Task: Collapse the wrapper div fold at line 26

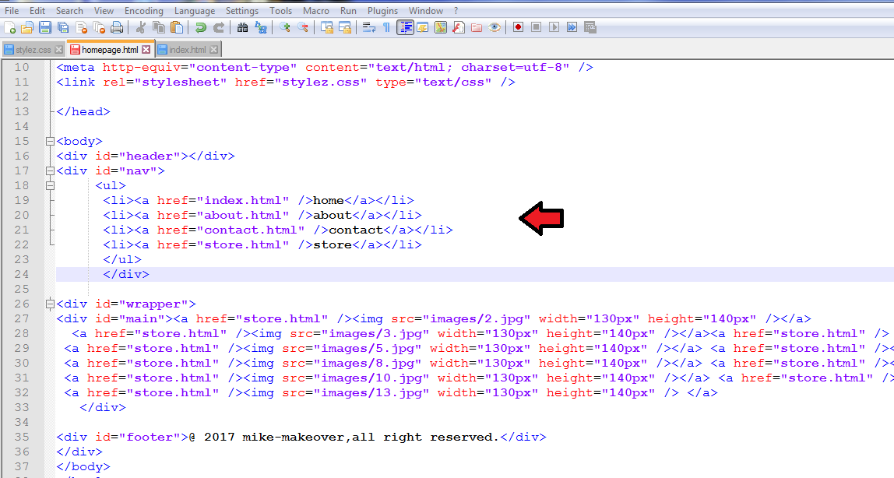Action: click(x=49, y=304)
